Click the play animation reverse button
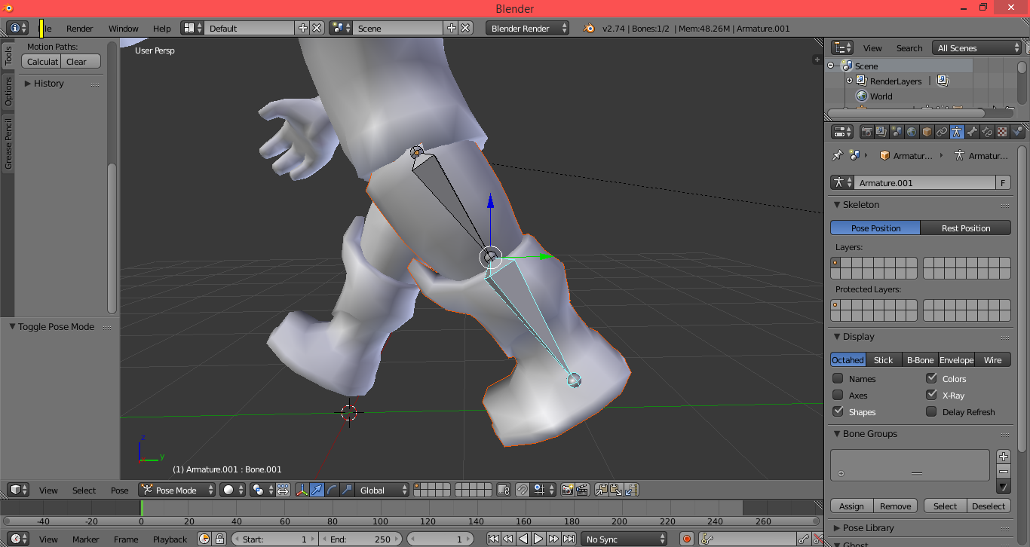 click(x=523, y=539)
